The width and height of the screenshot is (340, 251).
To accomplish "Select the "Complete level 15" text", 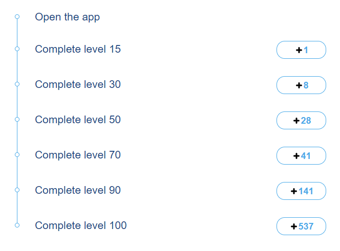I will coord(78,49).
